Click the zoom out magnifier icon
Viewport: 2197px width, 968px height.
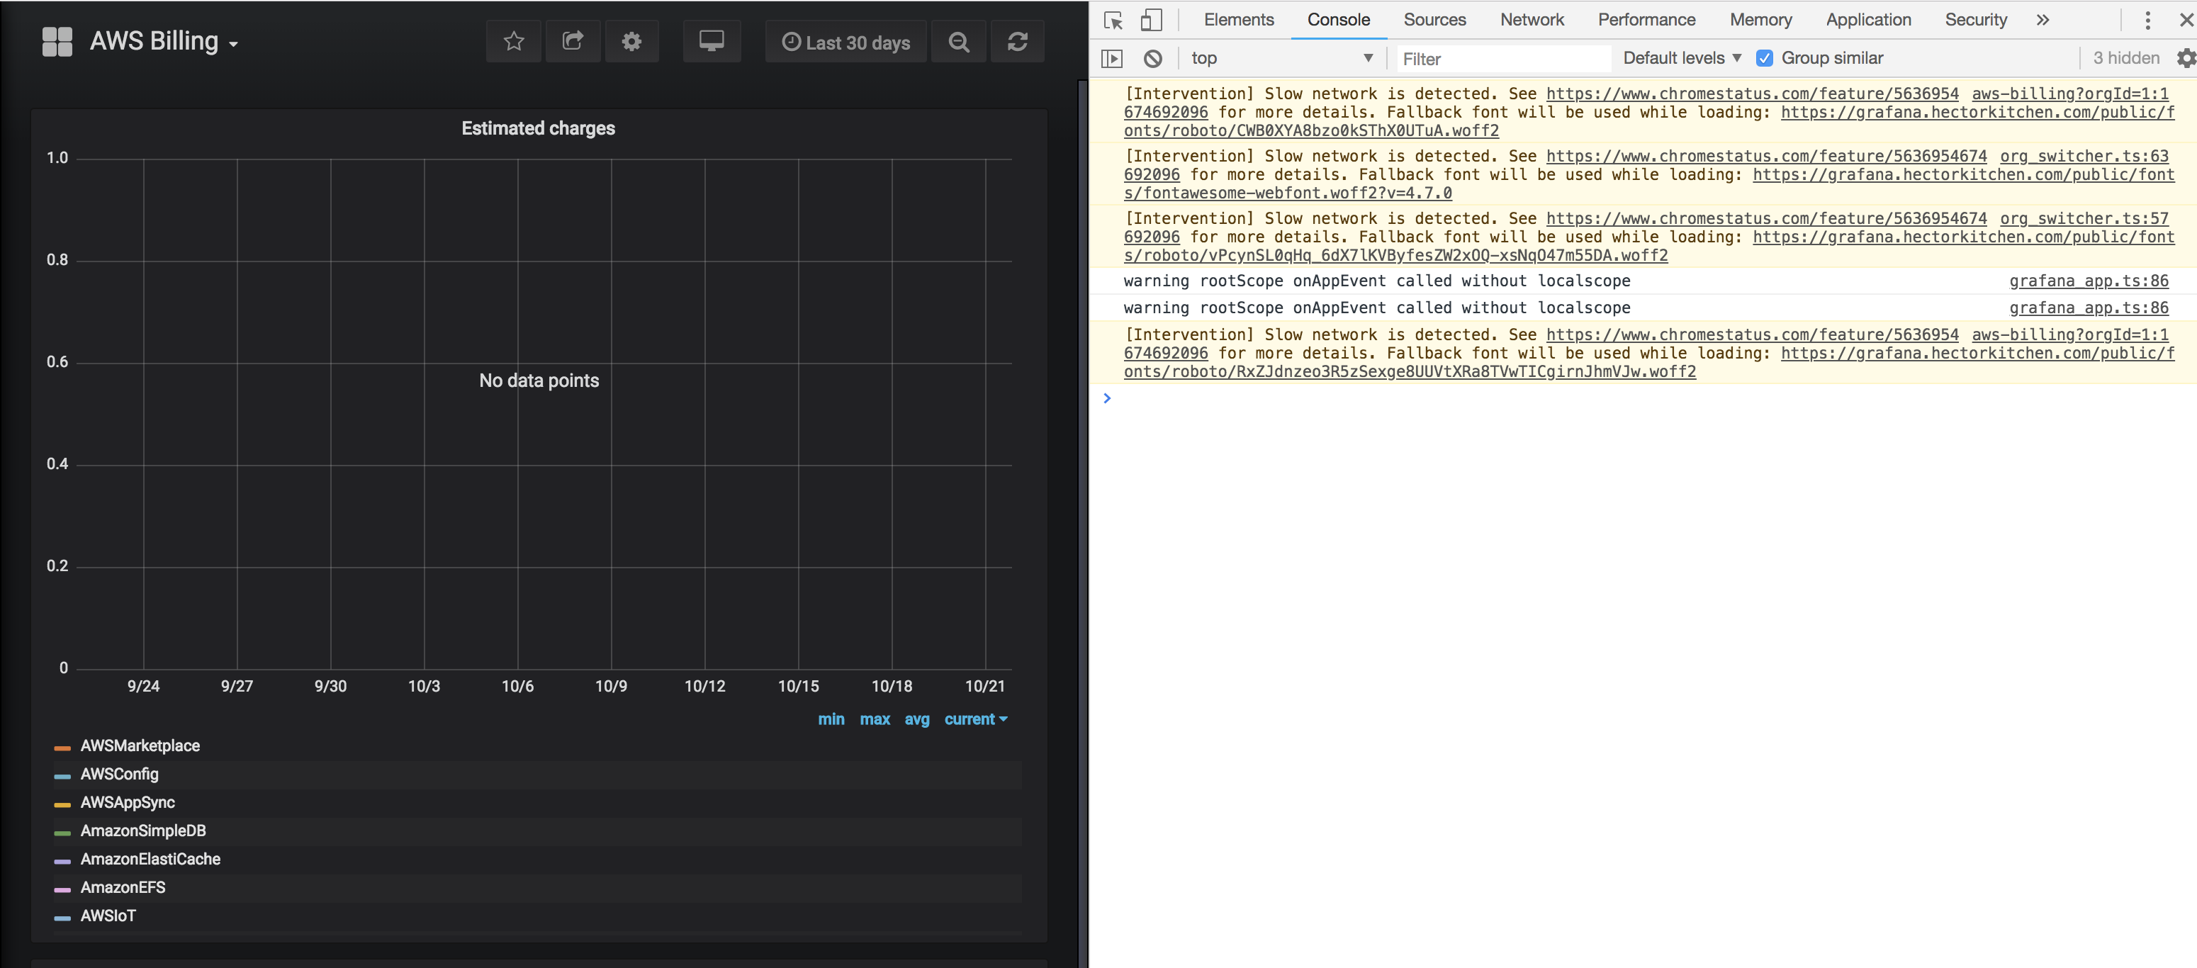tap(959, 41)
